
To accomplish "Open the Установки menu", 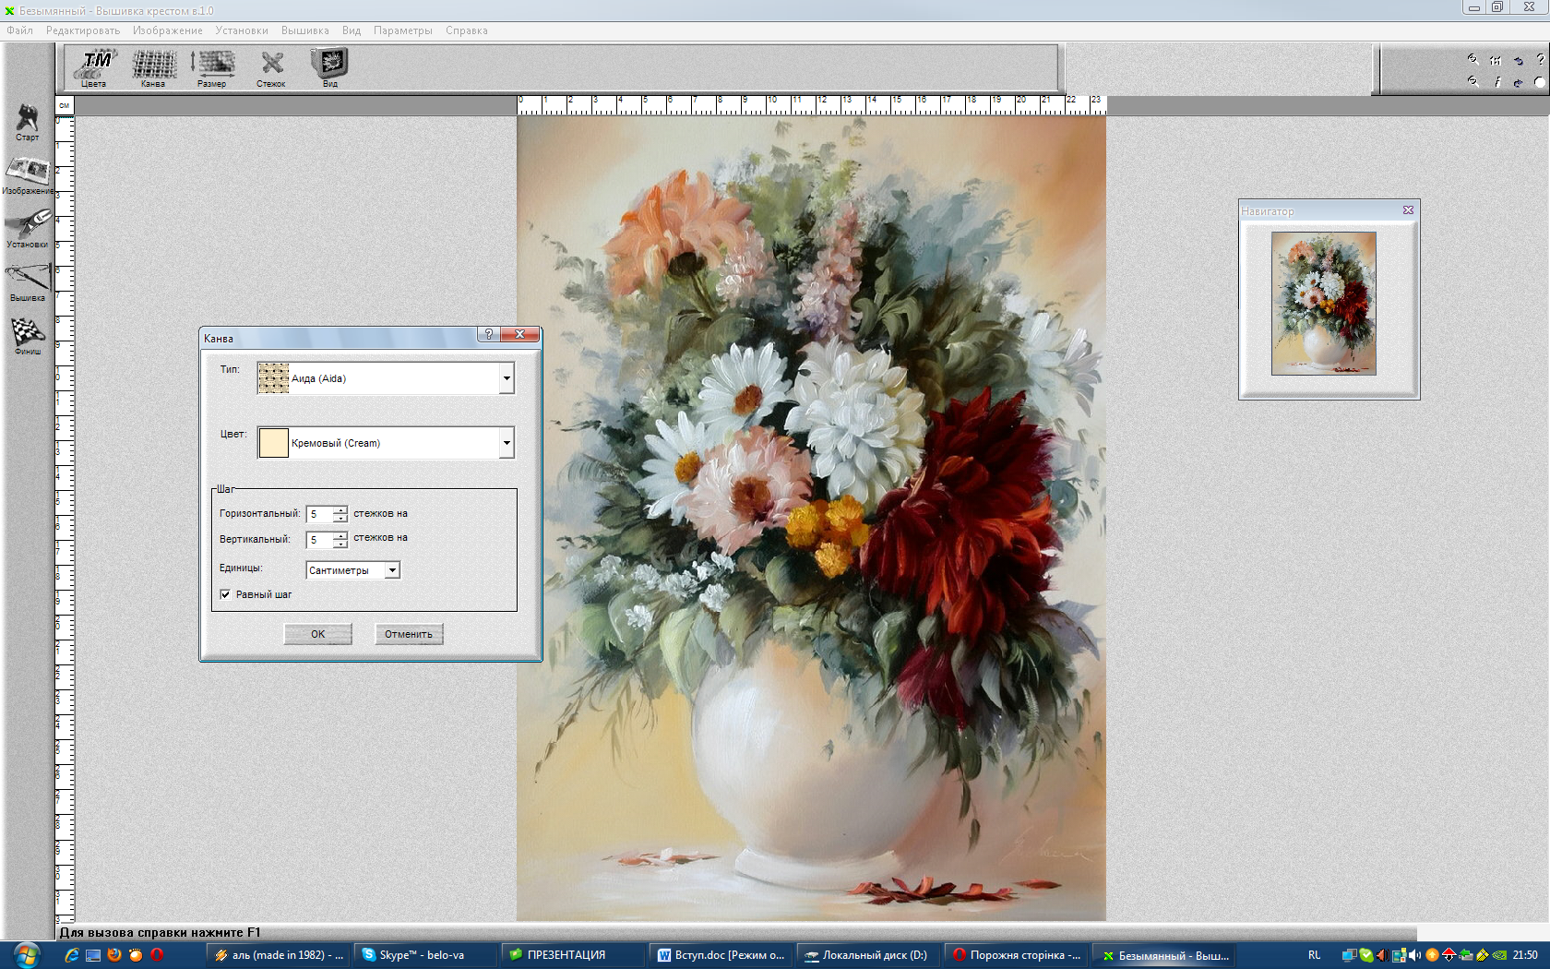I will [242, 30].
